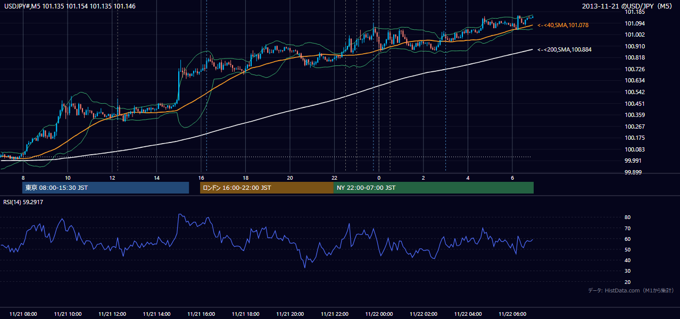Click midnight hour label 0 under price chart
This screenshot has width=680, height=319.
tap(379, 177)
